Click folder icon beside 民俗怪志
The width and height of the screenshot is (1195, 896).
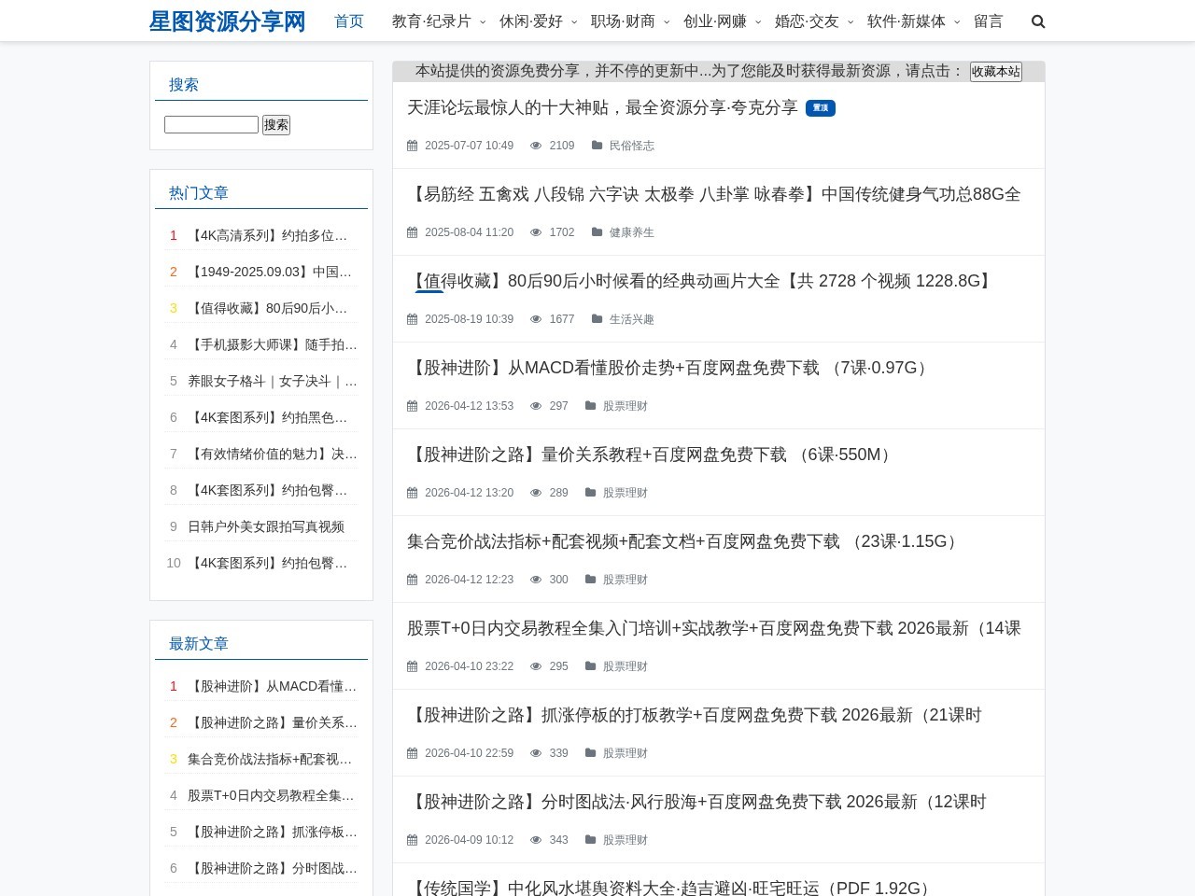tap(597, 146)
